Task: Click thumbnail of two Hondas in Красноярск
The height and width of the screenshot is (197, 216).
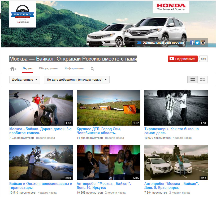Action: coord(176,163)
